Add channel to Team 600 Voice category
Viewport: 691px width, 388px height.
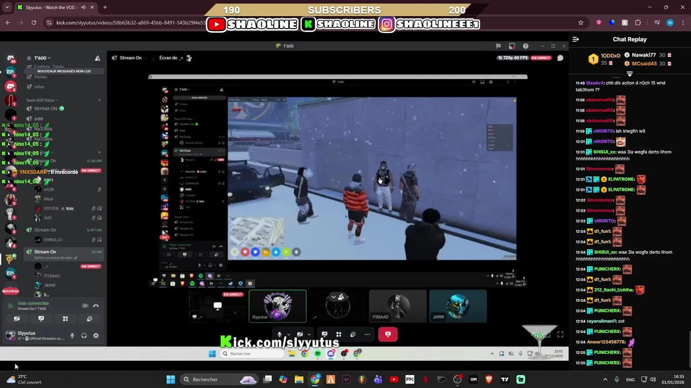pos(99,100)
